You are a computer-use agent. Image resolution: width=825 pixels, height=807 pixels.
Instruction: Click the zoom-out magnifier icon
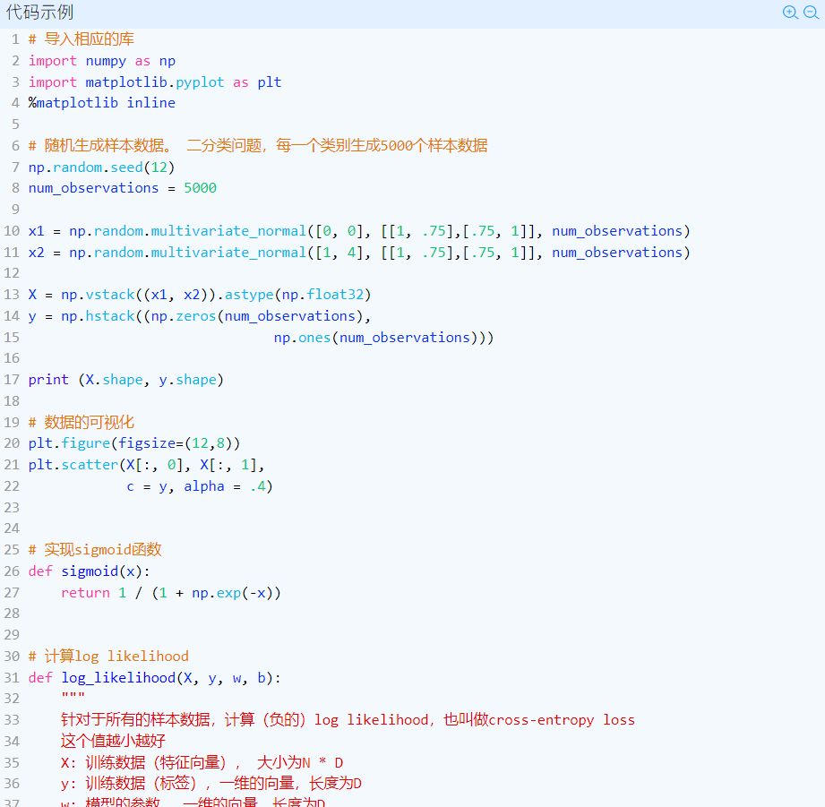click(x=811, y=13)
